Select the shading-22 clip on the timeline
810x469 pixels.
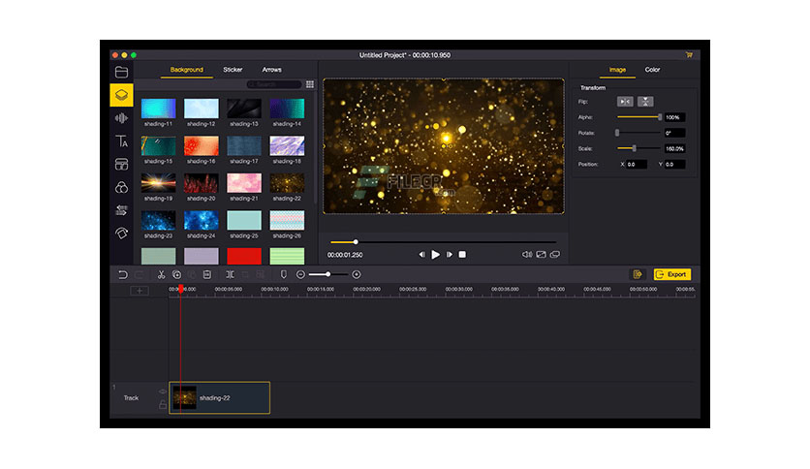click(220, 397)
